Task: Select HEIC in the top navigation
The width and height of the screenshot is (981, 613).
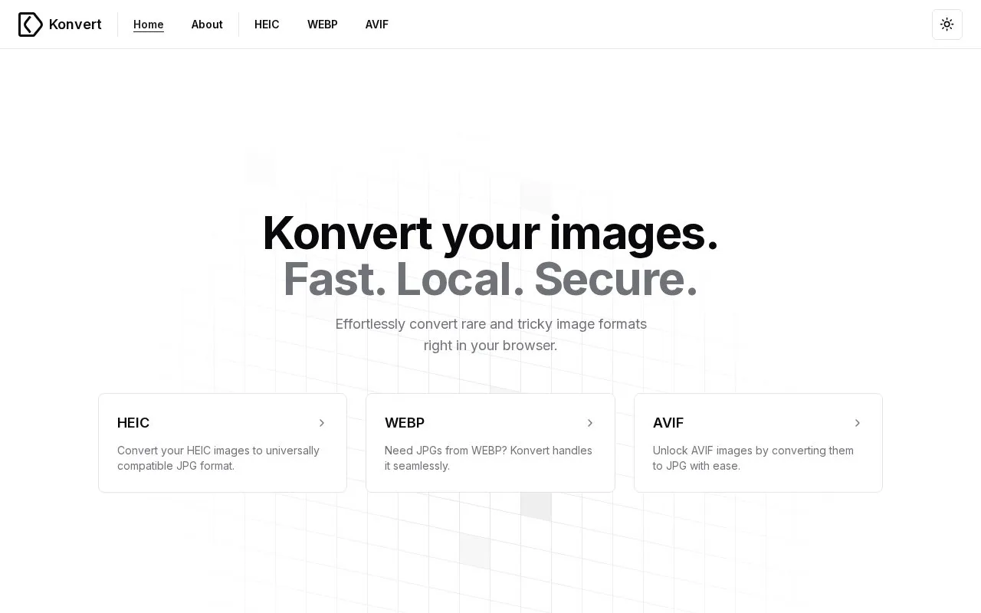Action: coord(267,25)
